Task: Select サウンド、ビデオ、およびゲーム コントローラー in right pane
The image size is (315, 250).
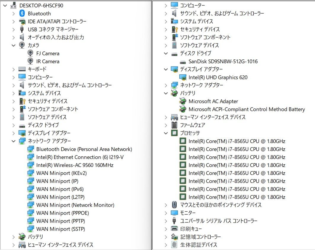Action: [222, 13]
